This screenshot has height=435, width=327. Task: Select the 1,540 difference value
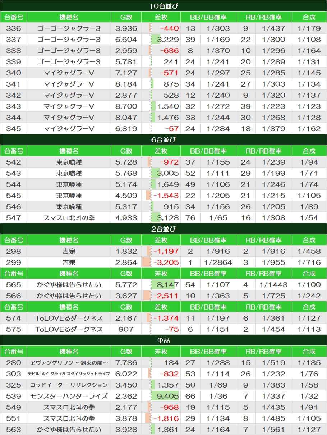168,106
